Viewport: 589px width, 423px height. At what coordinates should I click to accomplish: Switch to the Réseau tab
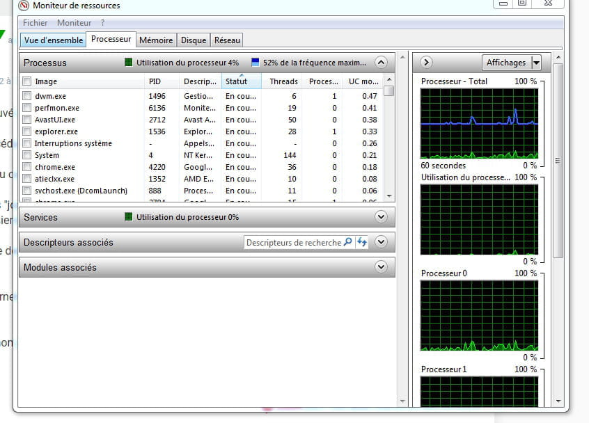[x=227, y=40]
